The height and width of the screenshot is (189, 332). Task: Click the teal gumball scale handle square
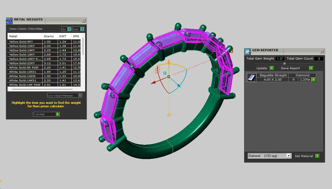coord(165,73)
